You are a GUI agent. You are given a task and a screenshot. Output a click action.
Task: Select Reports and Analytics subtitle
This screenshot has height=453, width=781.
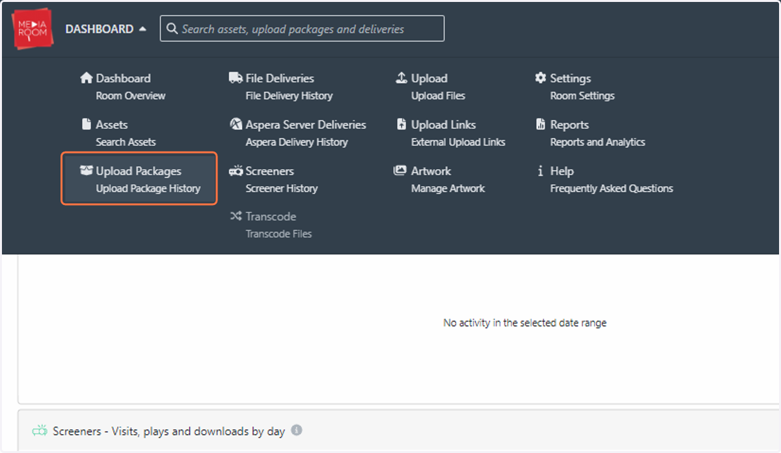598,142
